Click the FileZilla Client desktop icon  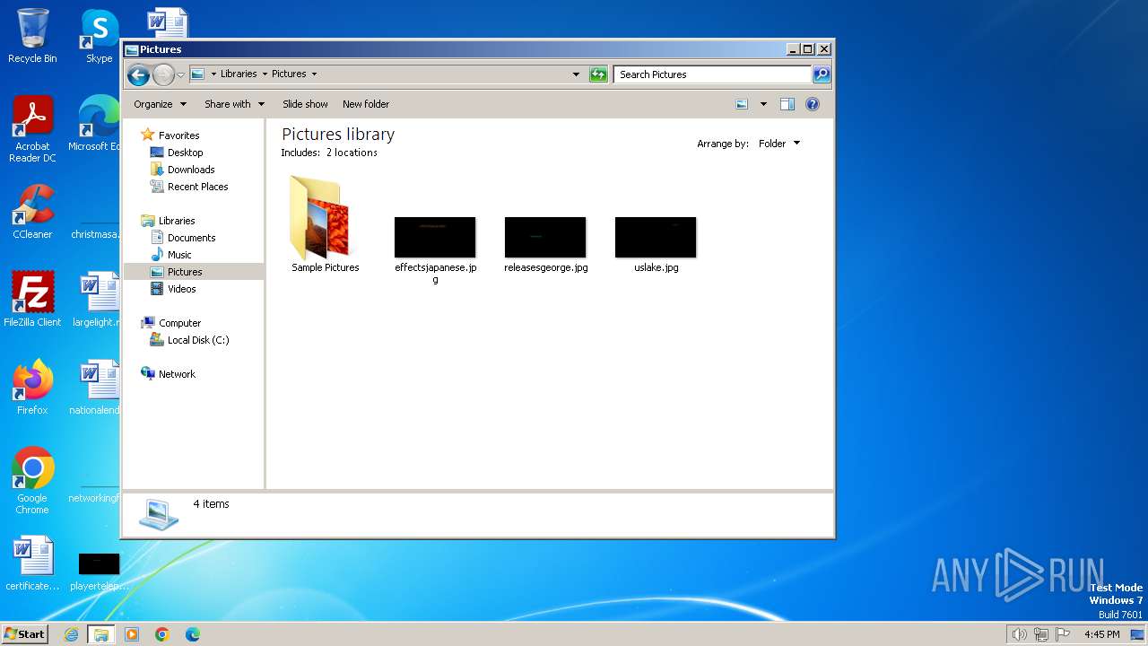pos(32,300)
